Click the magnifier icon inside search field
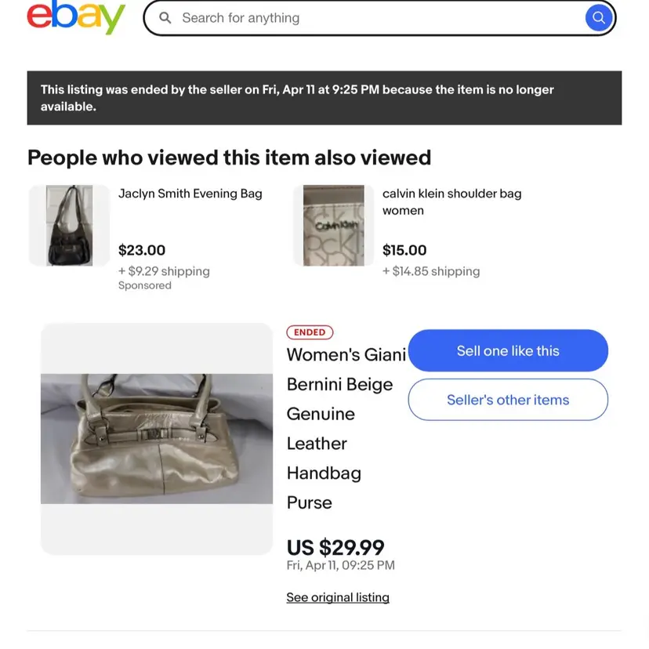The height and width of the screenshot is (649, 649). [x=165, y=17]
